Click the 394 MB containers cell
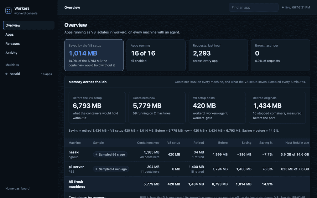Image resolution: width=317 pixels, height=198 pixels. tap(153, 167)
